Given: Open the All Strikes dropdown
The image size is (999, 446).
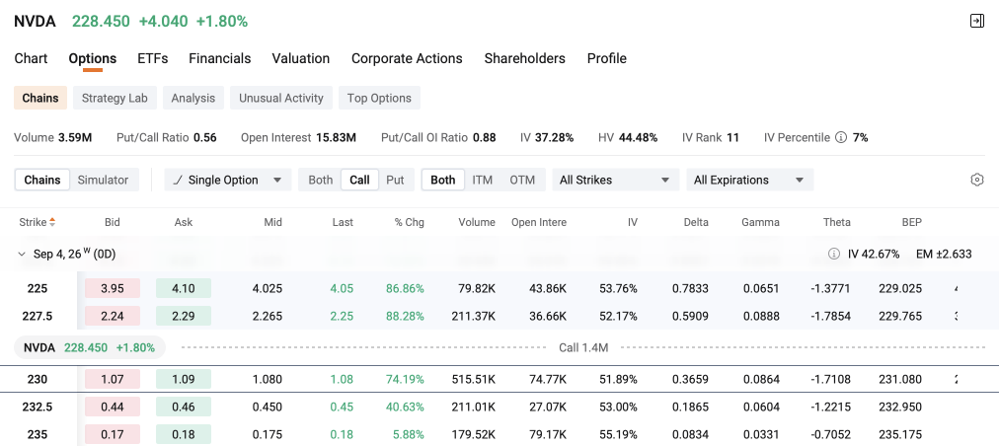Looking at the screenshot, I should (x=615, y=180).
